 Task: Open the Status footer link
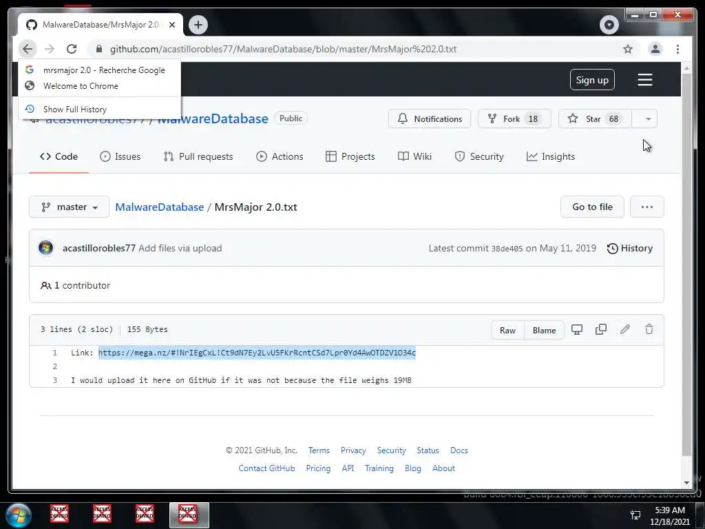coord(428,450)
